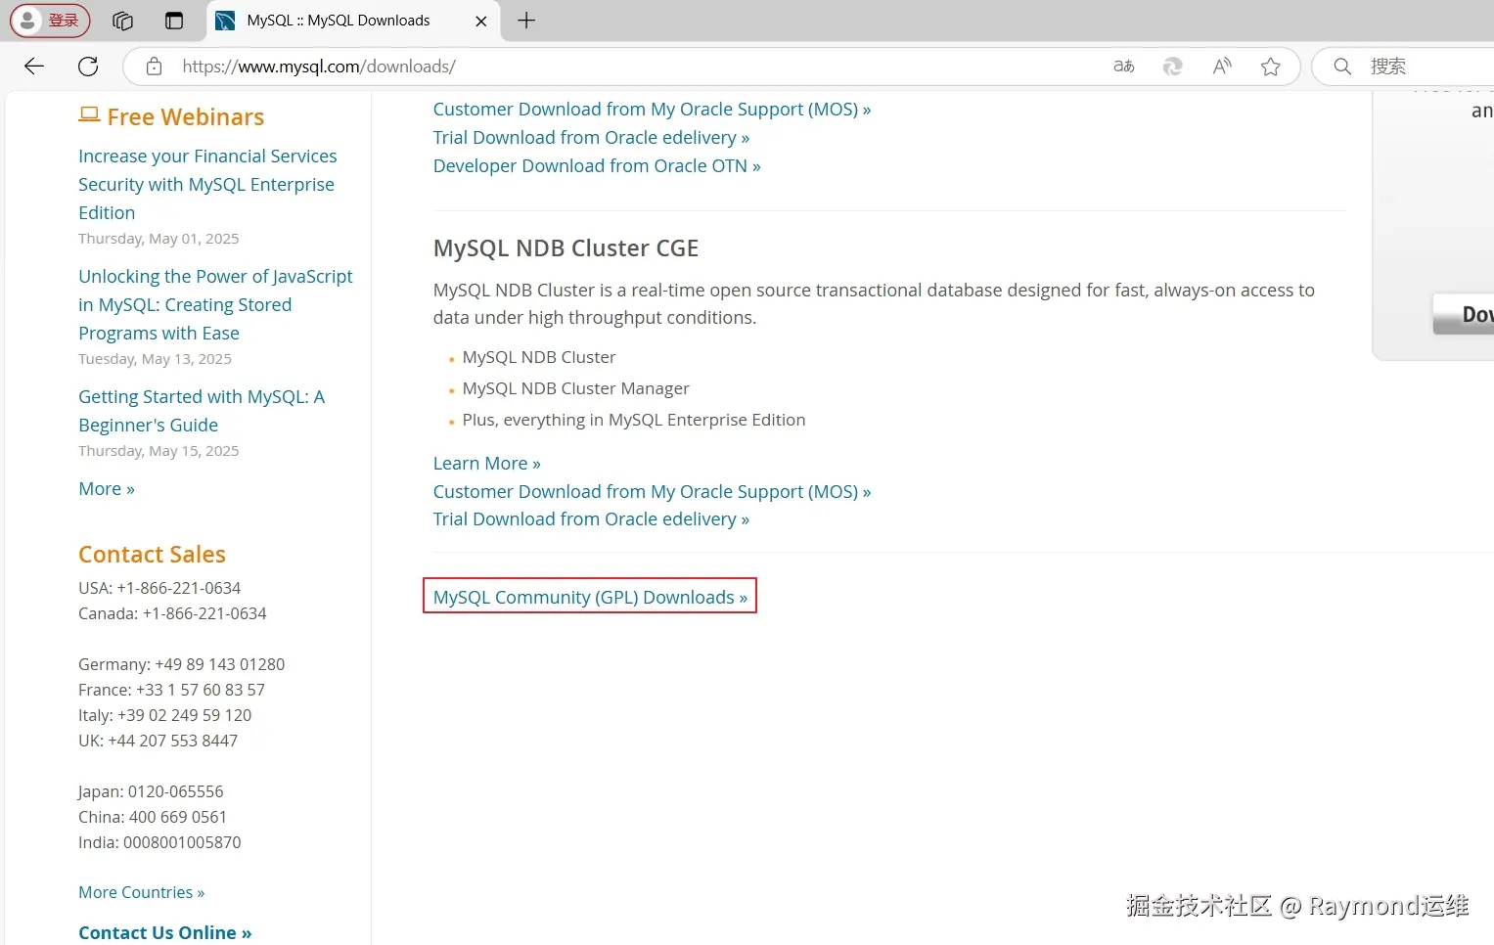Image resolution: width=1494 pixels, height=945 pixels.
Task: Open More Countries link
Action: (142, 892)
